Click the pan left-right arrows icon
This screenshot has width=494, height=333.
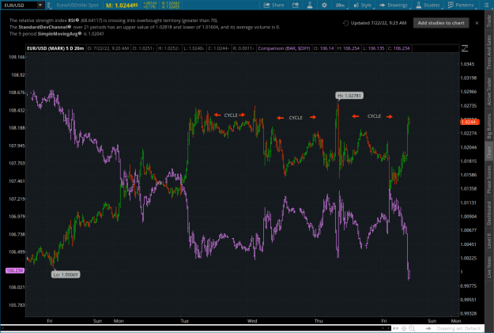coord(395,328)
